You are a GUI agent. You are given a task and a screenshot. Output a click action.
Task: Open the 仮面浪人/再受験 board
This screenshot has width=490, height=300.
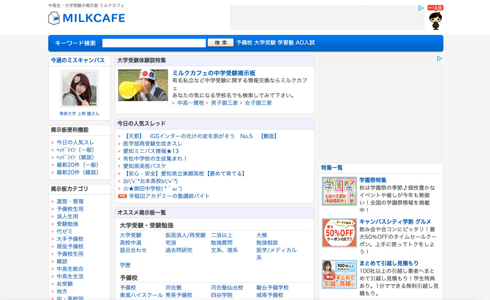pos(186,236)
